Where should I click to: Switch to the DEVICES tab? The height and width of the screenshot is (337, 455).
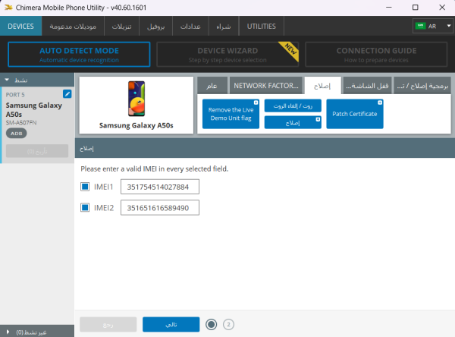[x=21, y=26]
